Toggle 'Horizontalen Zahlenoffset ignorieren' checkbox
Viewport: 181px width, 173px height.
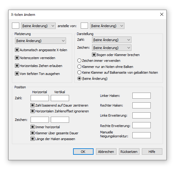(x=32, y=111)
